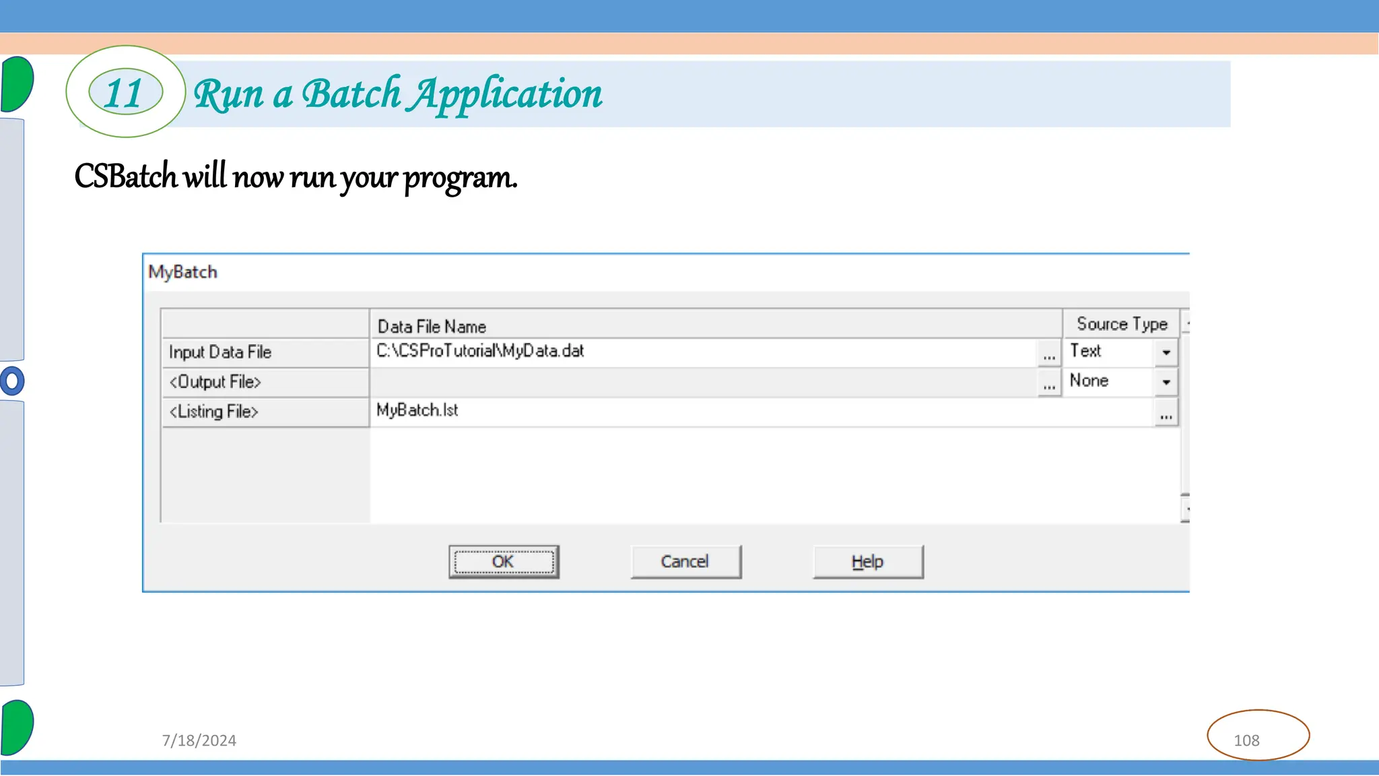
Task: Select the Input Data File row label
Action: (x=265, y=353)
